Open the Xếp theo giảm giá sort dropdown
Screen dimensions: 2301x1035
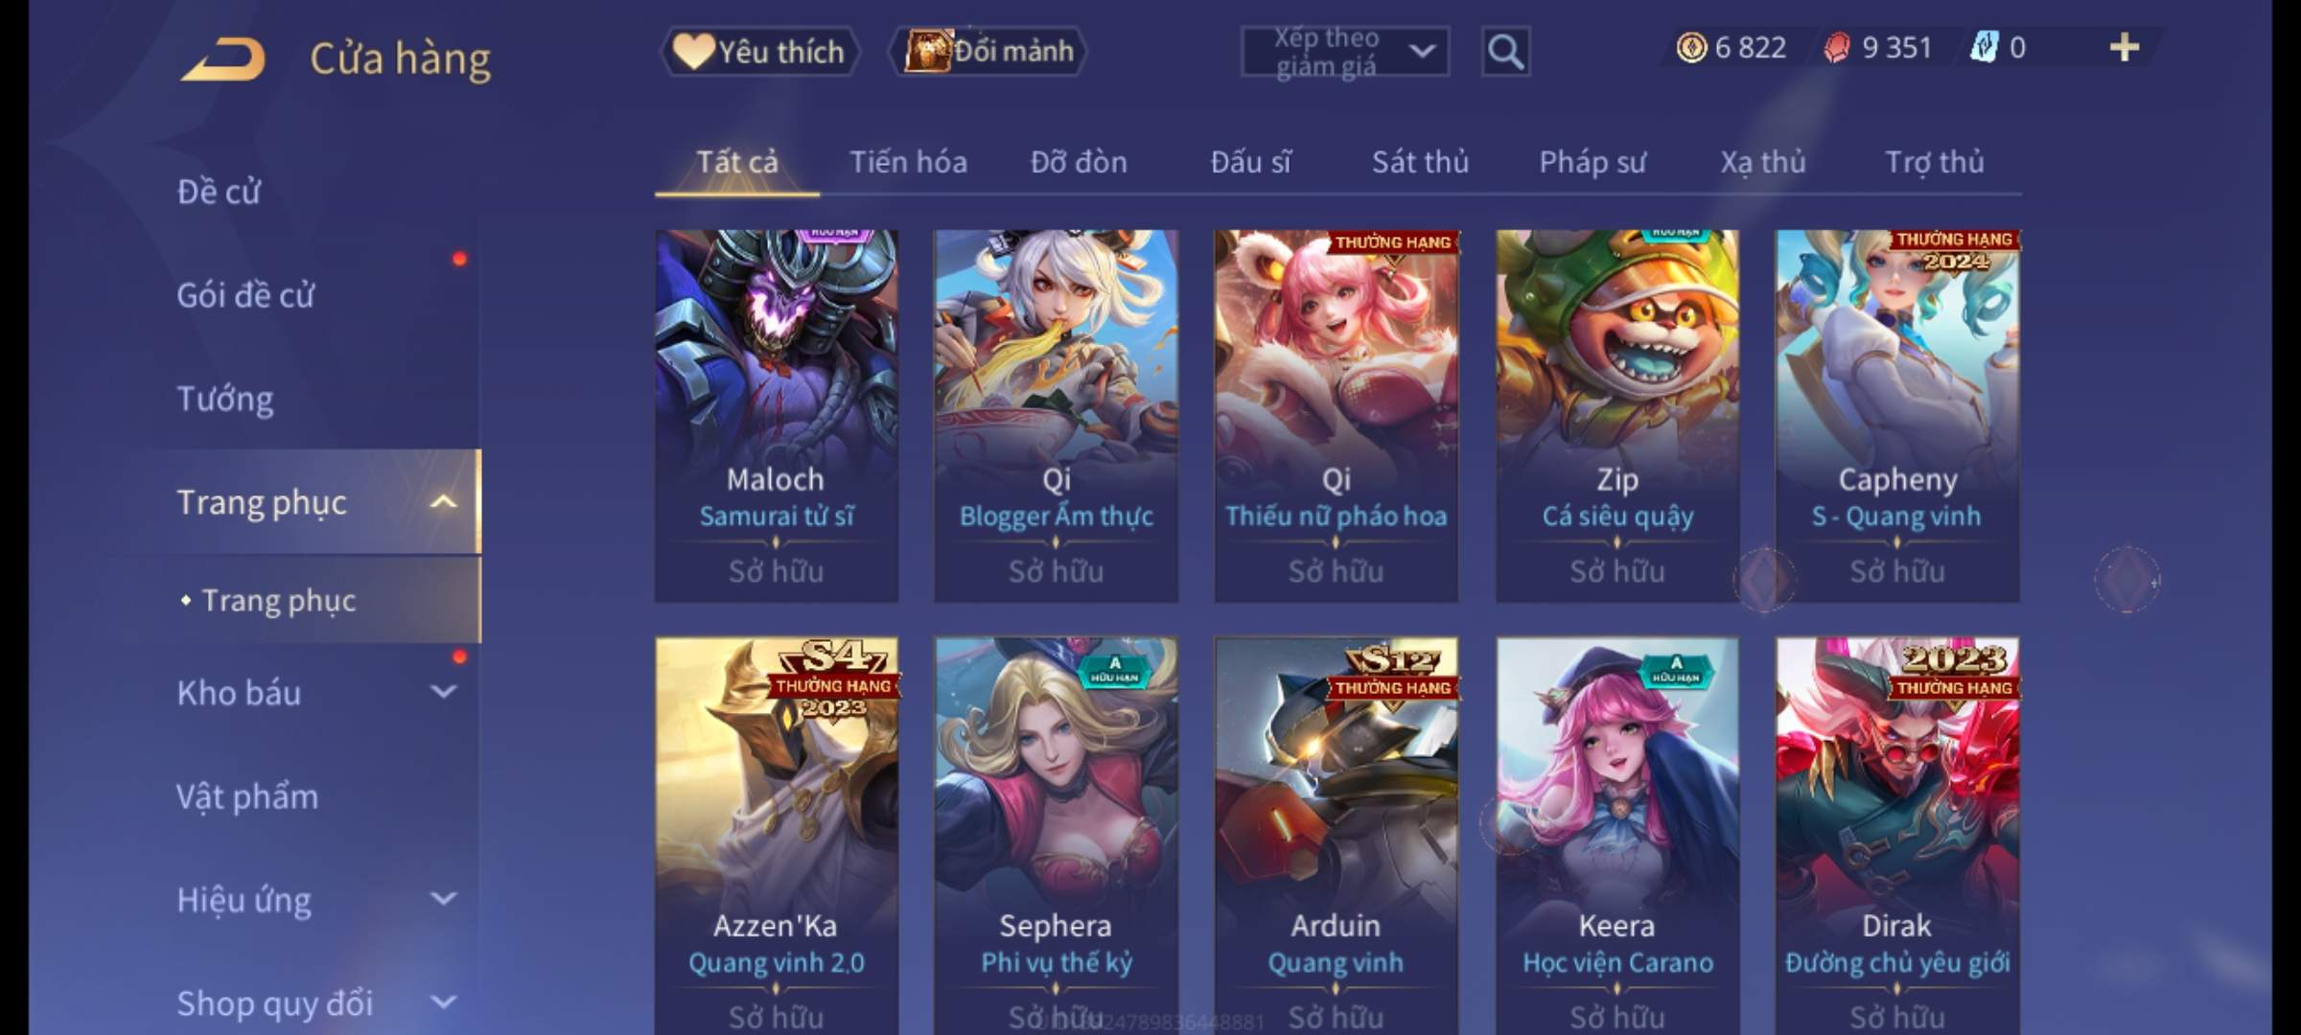pyautogui.click(x=1345, y=52)
